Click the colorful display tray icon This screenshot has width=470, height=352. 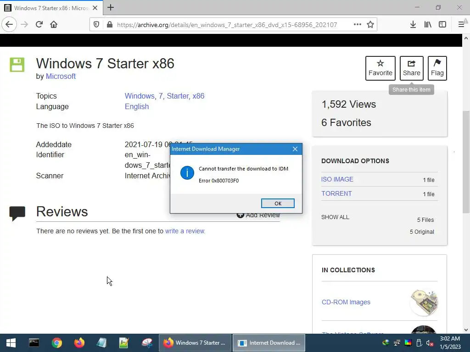(x=408, y=343)
